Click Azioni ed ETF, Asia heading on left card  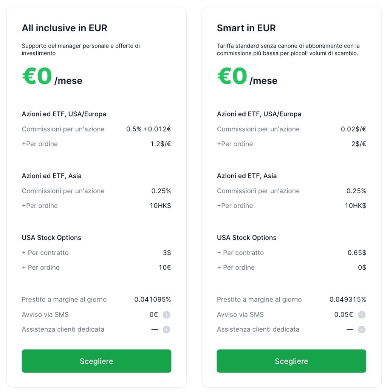tap(52, 176)
